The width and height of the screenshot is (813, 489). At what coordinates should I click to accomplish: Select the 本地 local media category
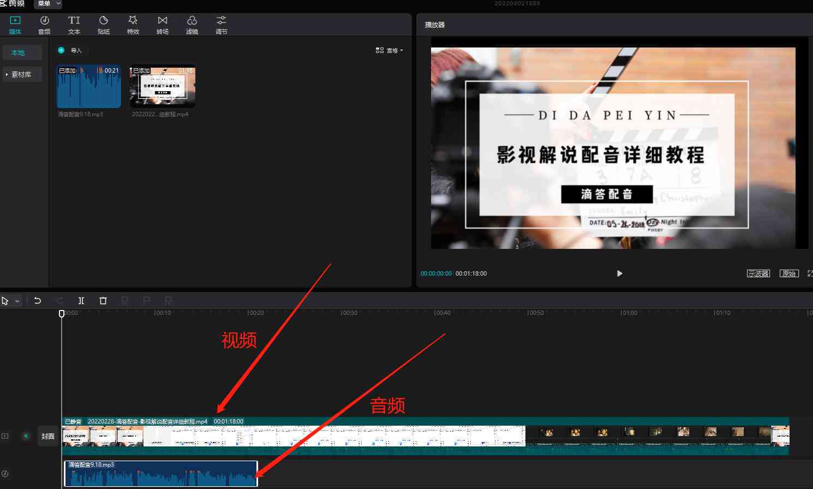point(22,53)
